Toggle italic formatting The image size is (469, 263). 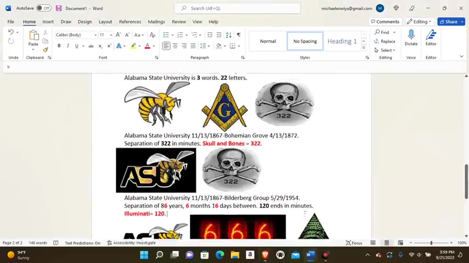click(x=68, y=46)
